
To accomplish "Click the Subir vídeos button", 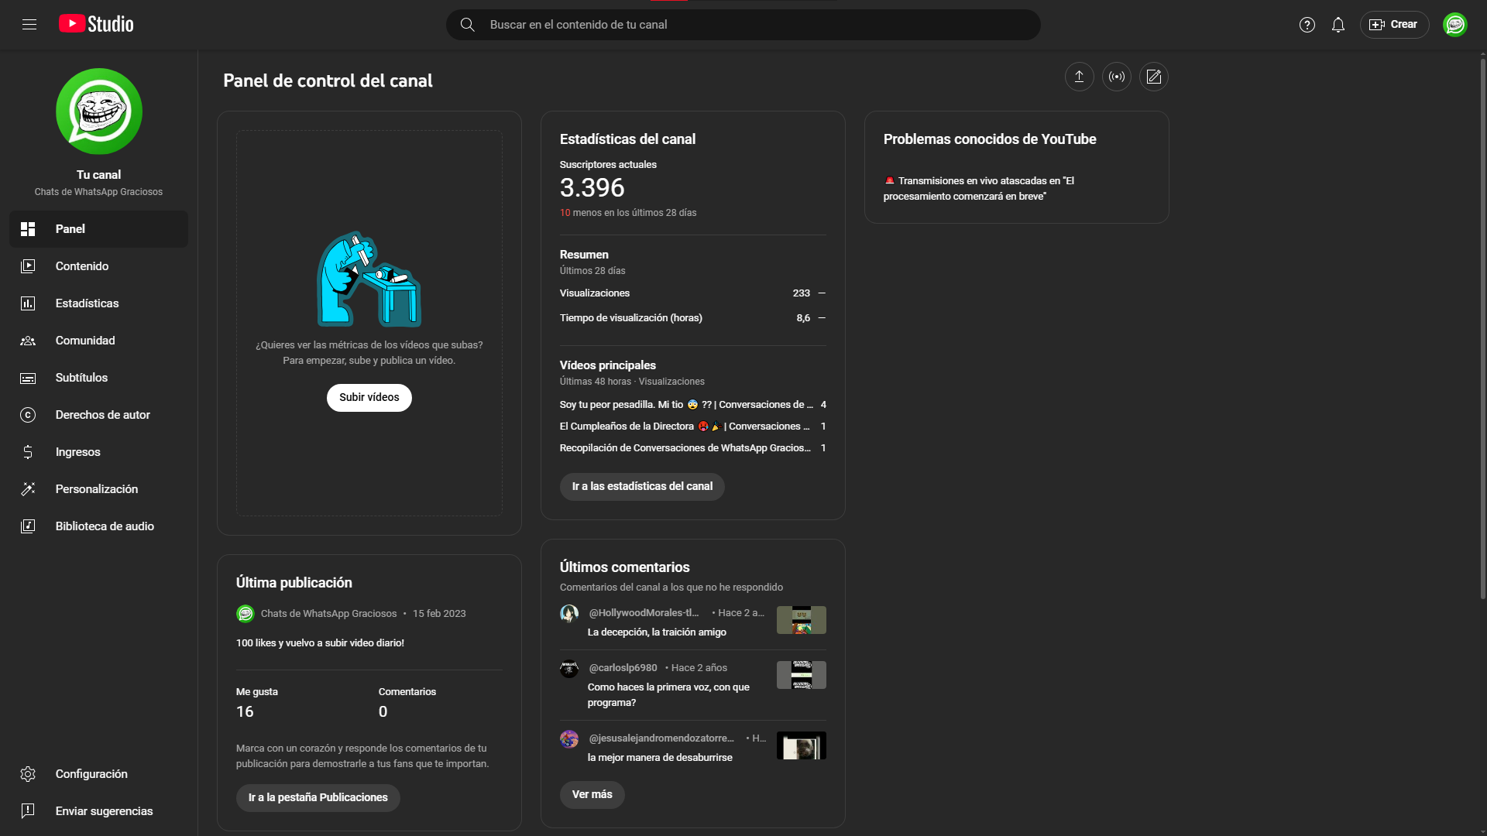I will 369,398.
